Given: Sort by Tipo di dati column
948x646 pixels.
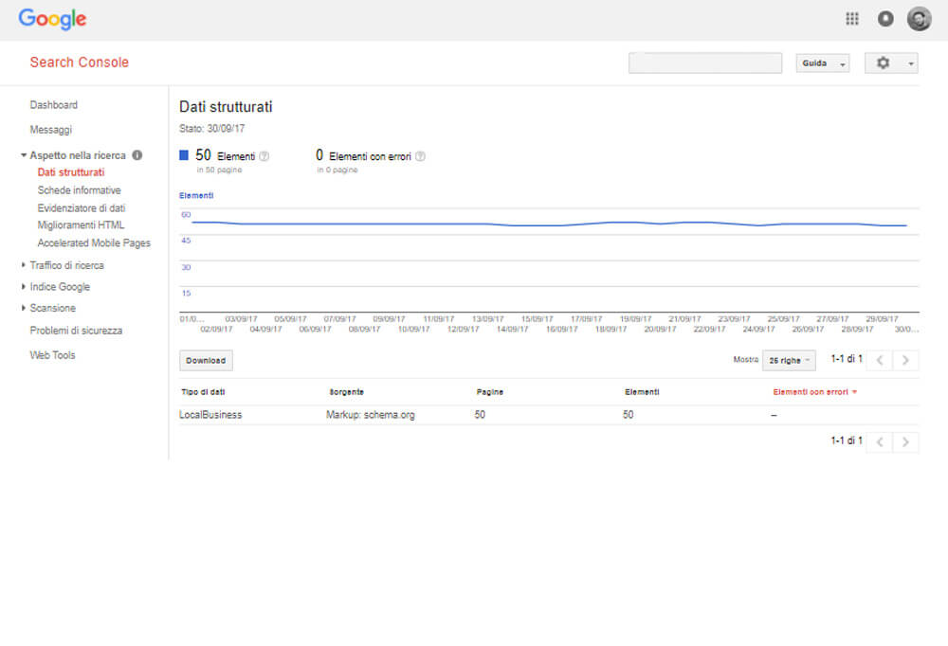Looking at the screenshot, I should pos(203,392).
